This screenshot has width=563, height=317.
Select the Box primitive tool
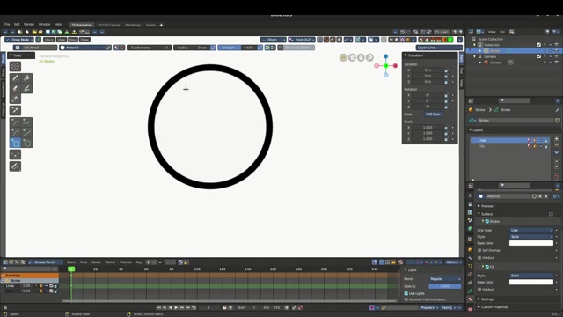coord(16,143)
